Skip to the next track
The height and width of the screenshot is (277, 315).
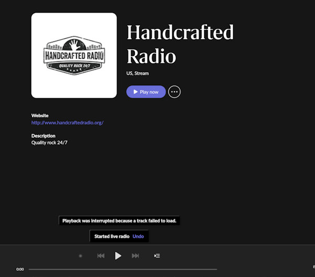135,256
